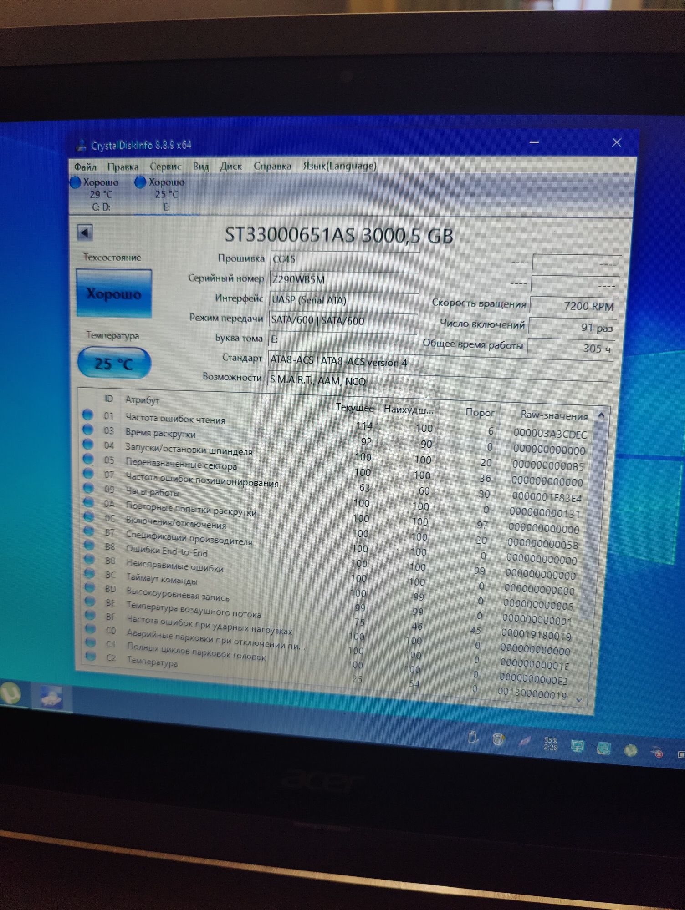Click the raw value 000003A3CDEC
Viewport: 685px width, 910px height.
click(550, 434)
